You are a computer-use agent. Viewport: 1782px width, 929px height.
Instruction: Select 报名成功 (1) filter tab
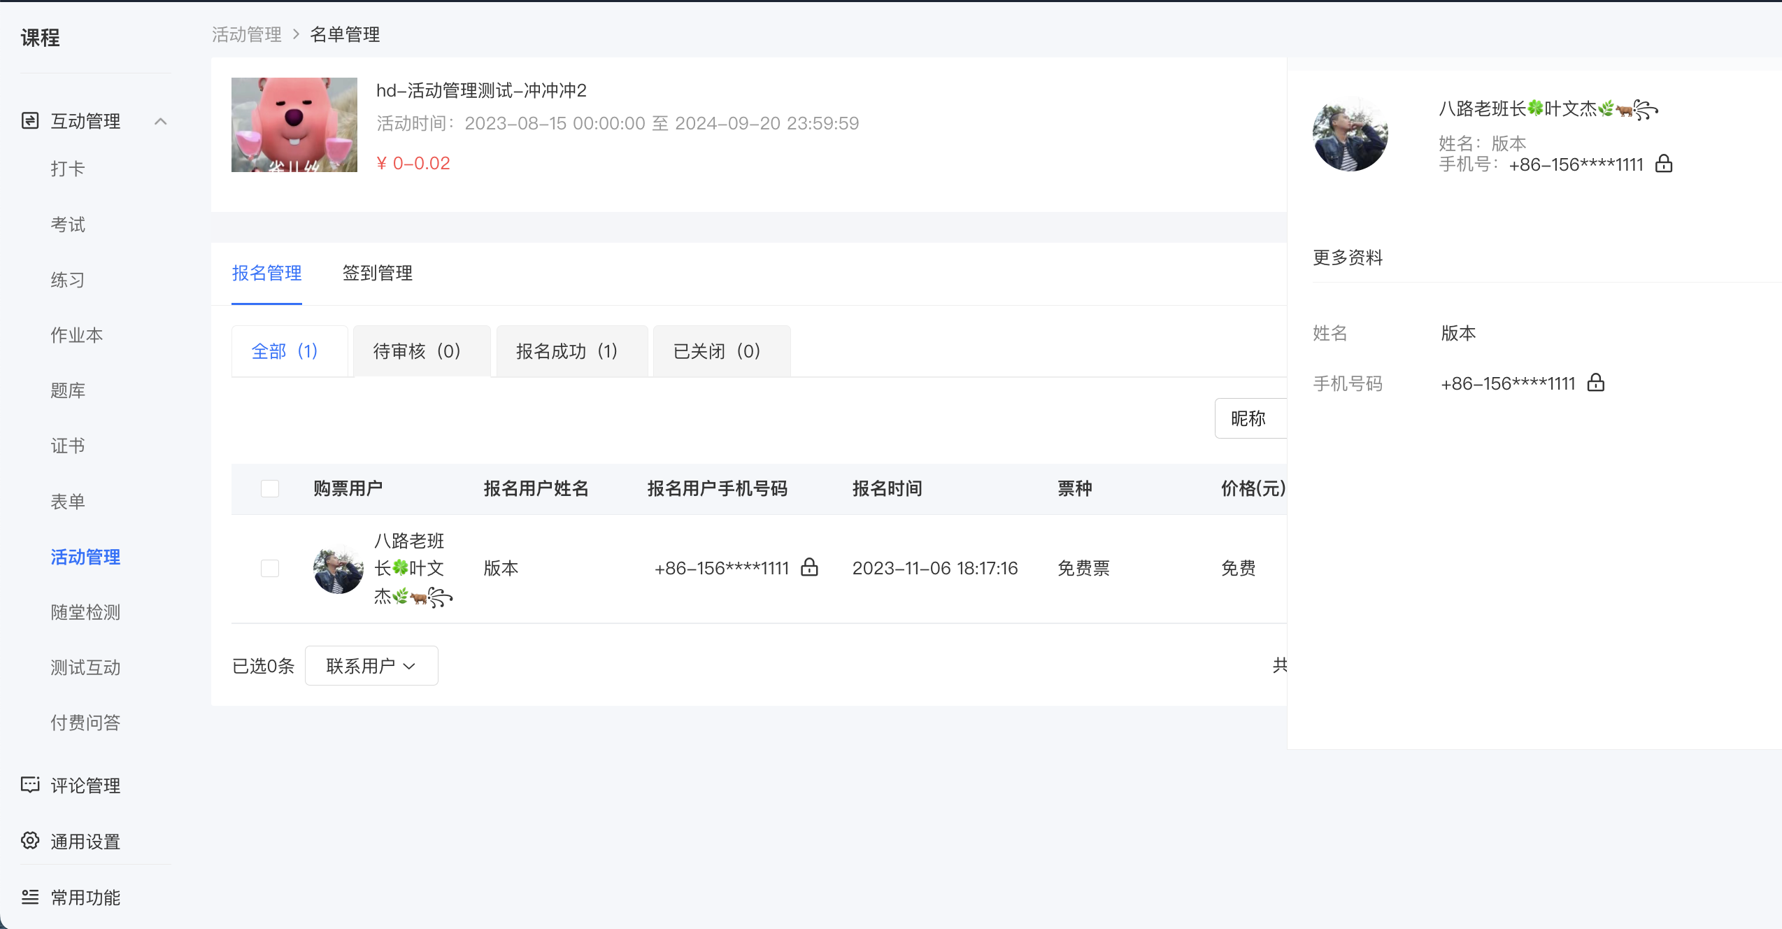click(572, 351)
